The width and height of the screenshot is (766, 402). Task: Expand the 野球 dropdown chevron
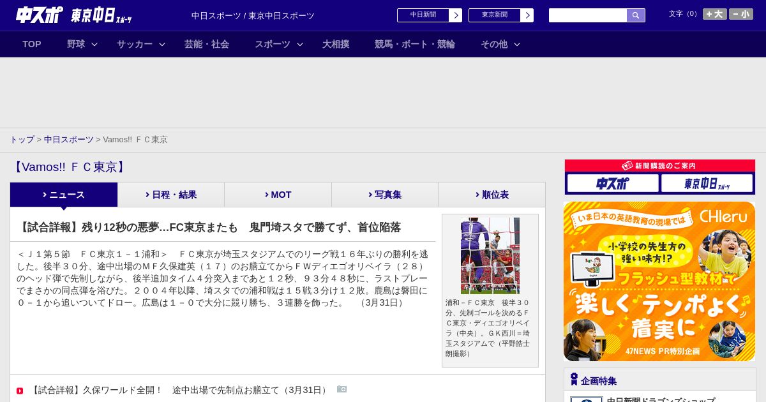tap(94, 44)
